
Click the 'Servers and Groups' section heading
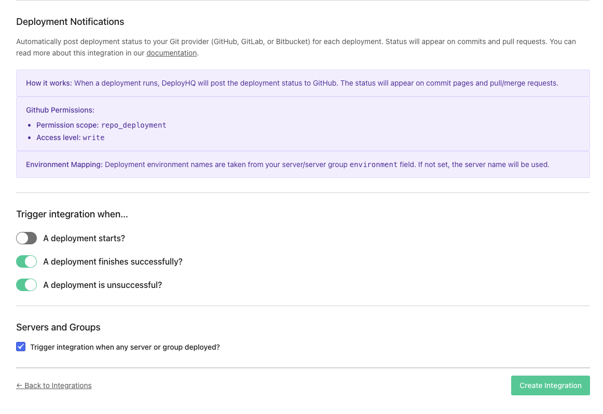[58, 327]
